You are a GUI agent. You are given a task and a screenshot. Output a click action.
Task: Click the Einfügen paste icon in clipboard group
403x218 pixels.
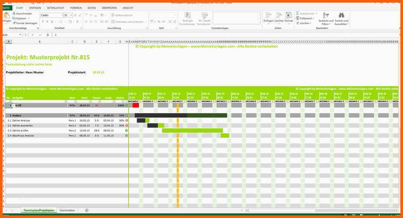(x=6, y=16)
